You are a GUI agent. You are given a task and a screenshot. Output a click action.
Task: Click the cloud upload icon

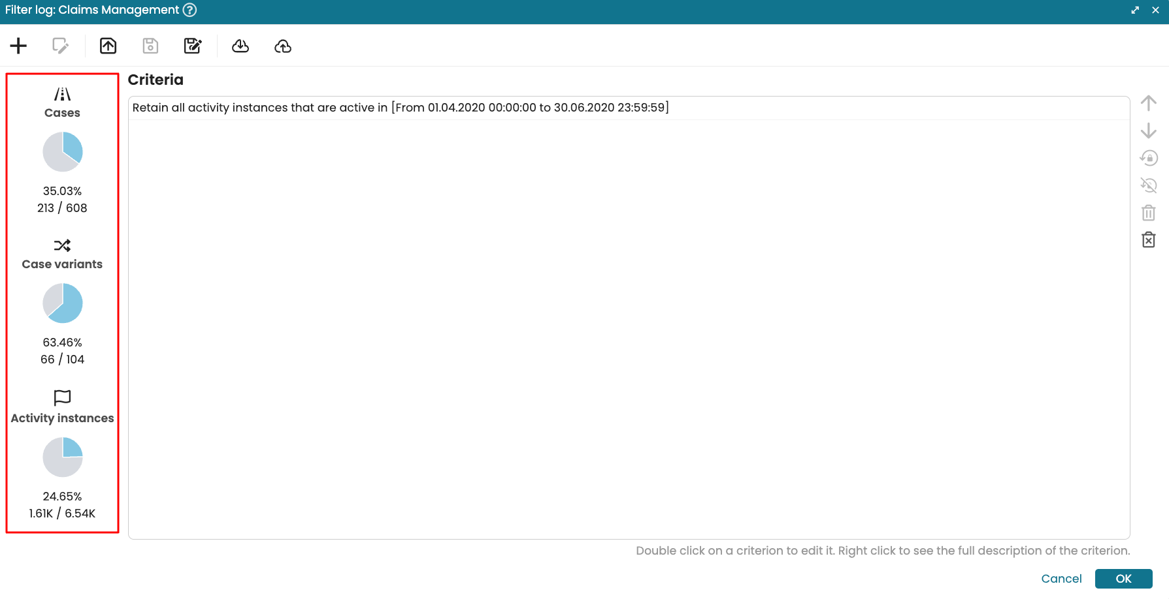pos(283,46)
